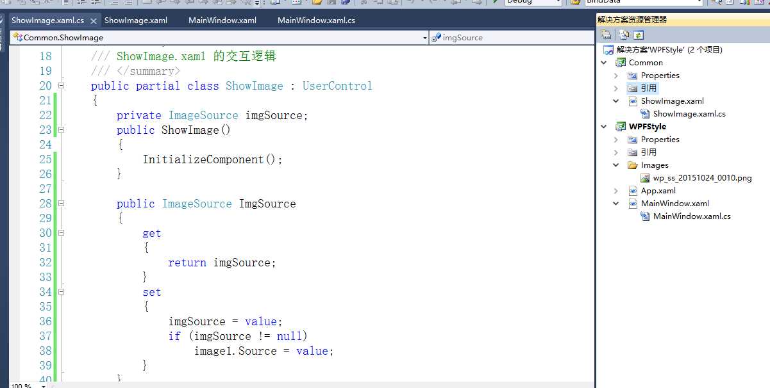Expand the App.xaml tree node

pyautogui.click(x=615, y=190)
